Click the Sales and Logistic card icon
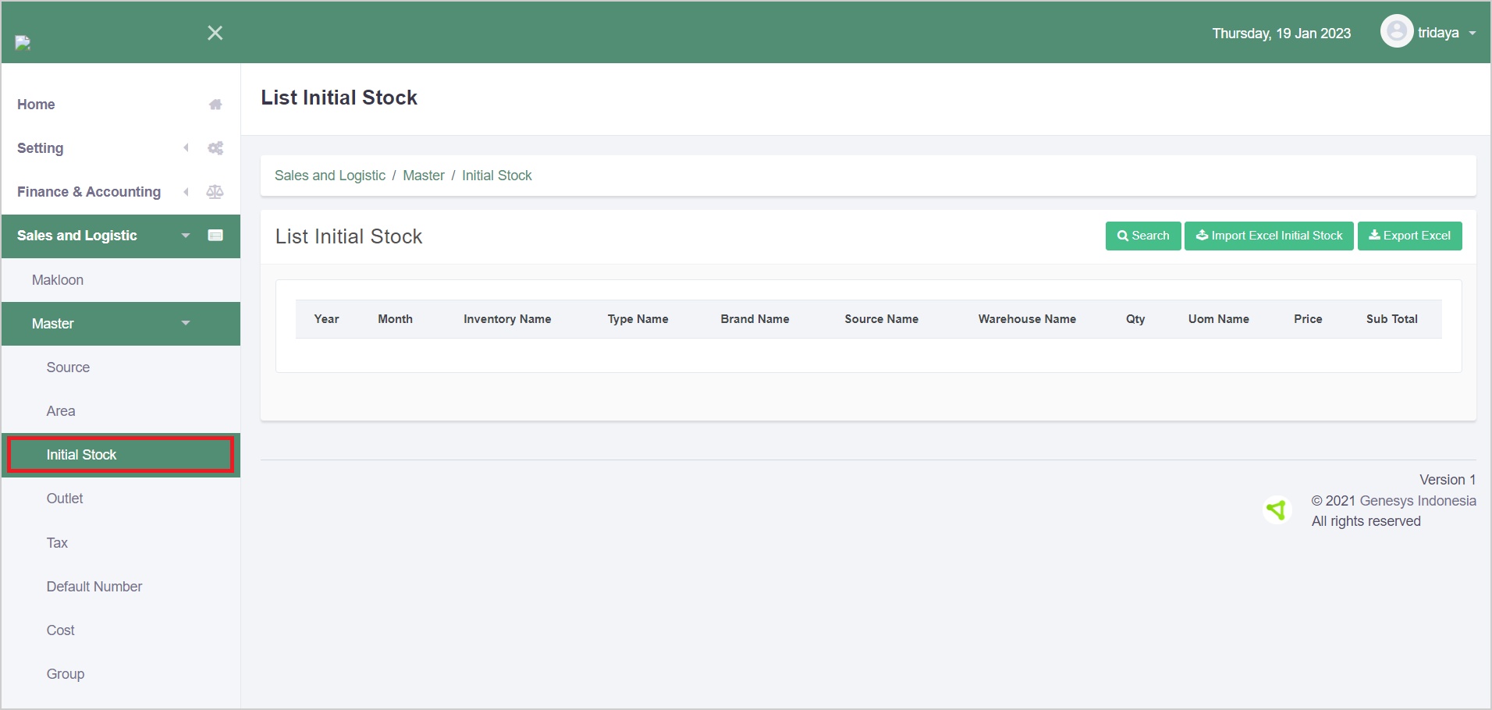 coord(215,236)
